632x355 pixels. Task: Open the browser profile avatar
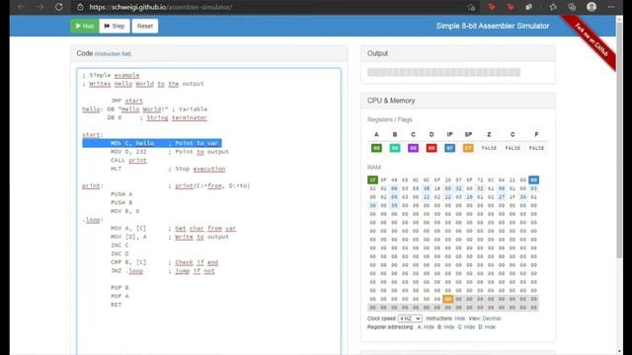click(592, 7)
